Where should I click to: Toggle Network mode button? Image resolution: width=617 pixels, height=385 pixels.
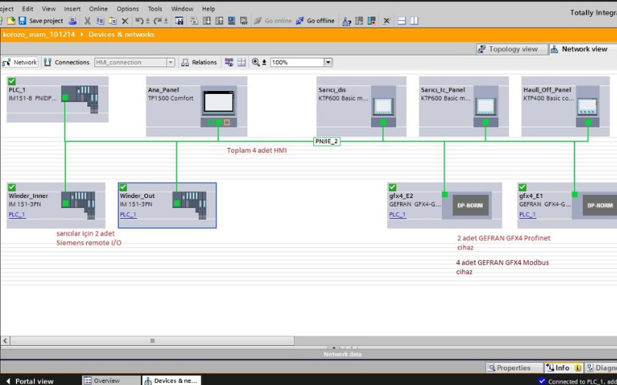20,62
